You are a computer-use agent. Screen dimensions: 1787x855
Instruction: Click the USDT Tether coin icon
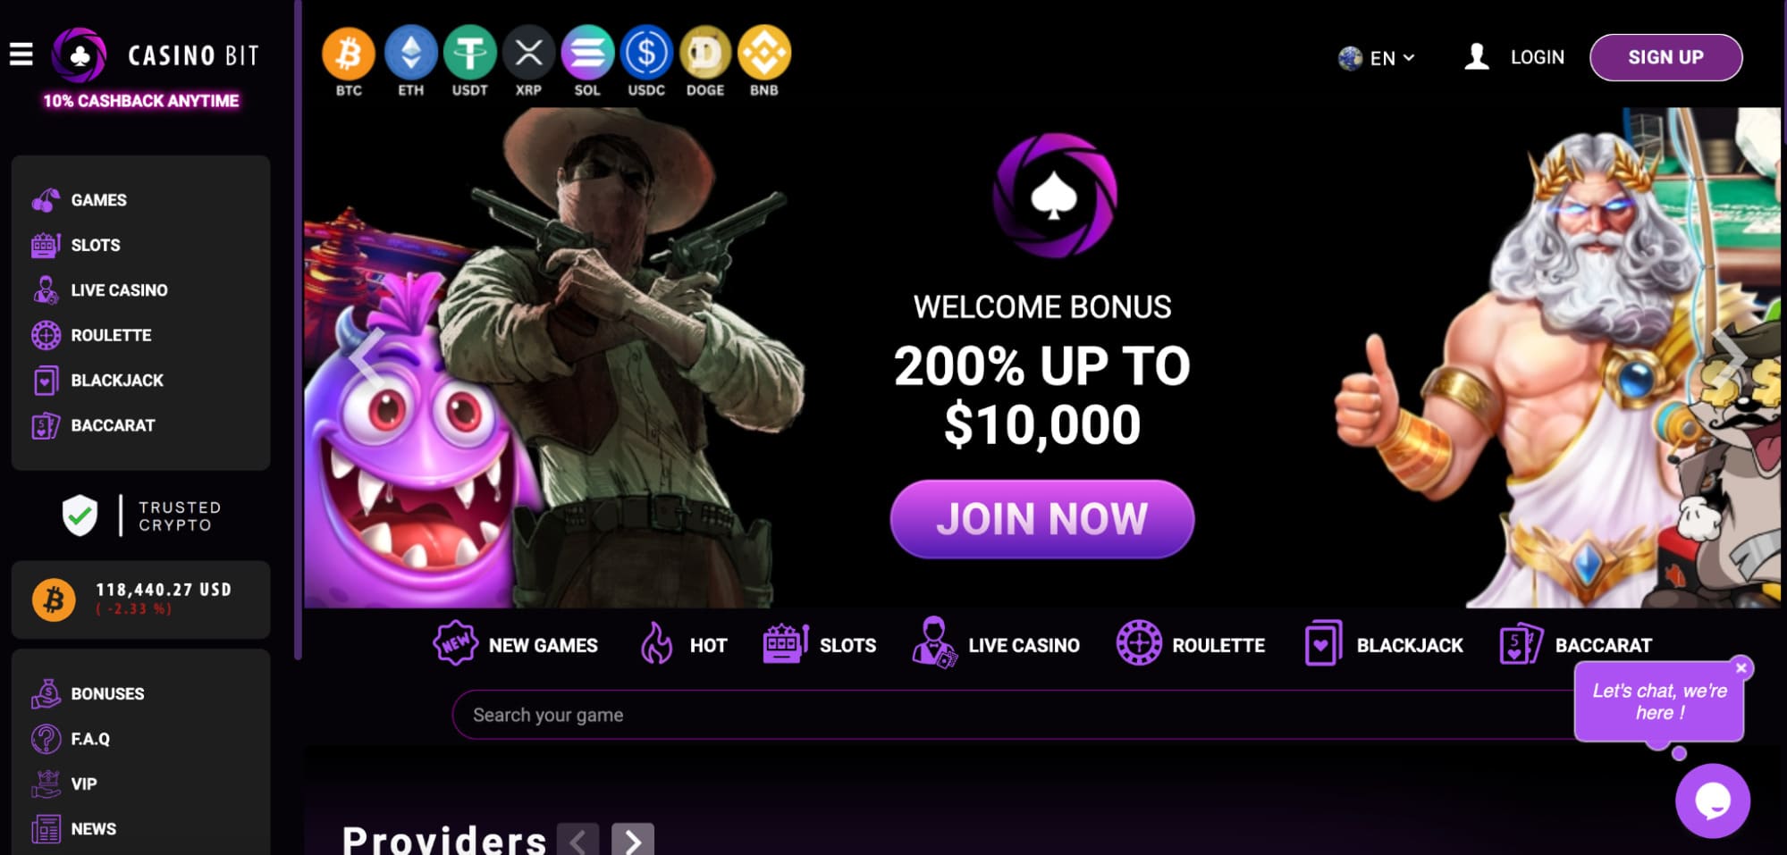(469, 54)
